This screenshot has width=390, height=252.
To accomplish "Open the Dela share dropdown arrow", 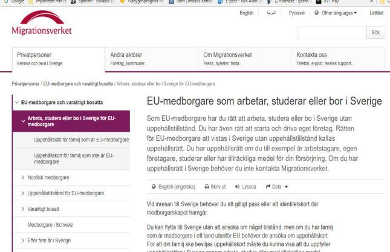I will click(286, 187).
